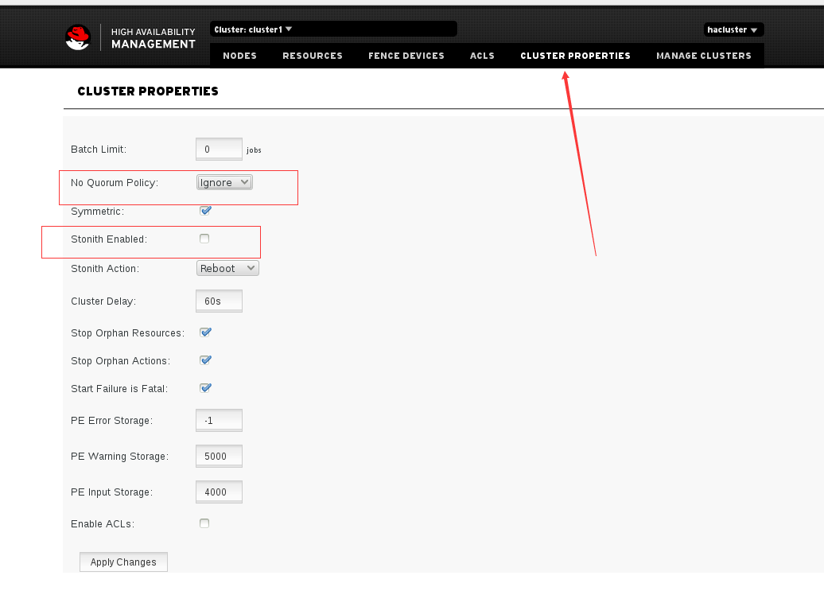Click the PE Input Storage field

pyautogui.click(x=220, y=492)
